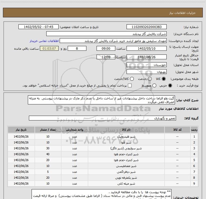Click the کد کالا column header
Screen dimensions: 206x199
tap(177, 130)
